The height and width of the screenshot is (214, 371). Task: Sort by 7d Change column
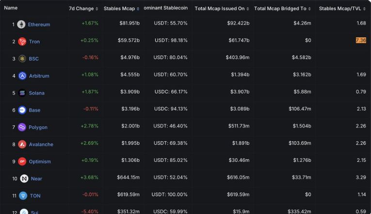tap(83, 9)
